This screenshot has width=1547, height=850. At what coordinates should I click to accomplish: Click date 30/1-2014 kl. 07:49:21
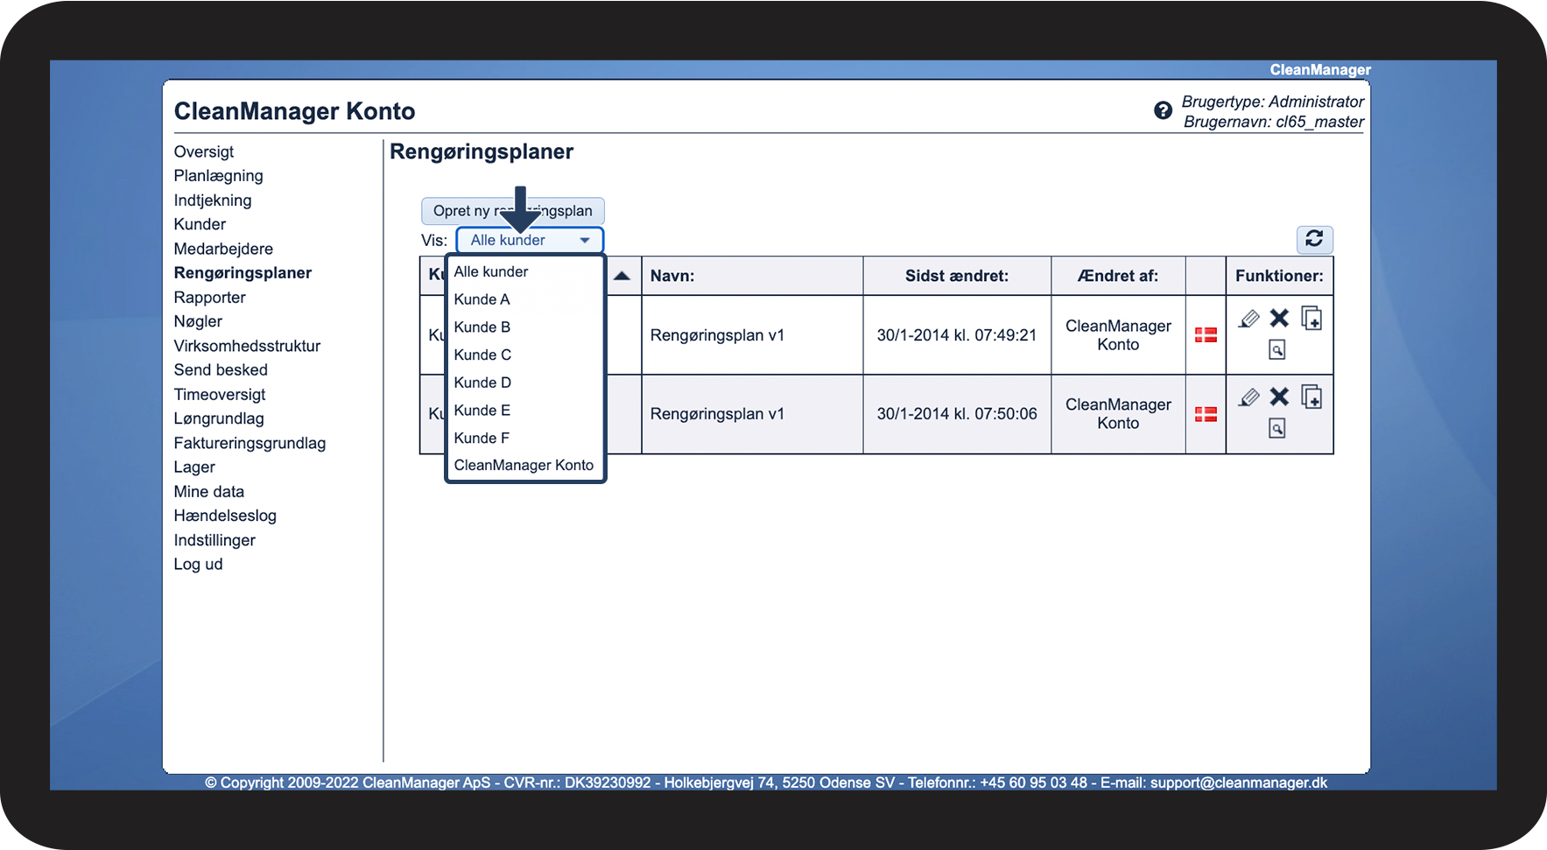[x=957, y=335]
